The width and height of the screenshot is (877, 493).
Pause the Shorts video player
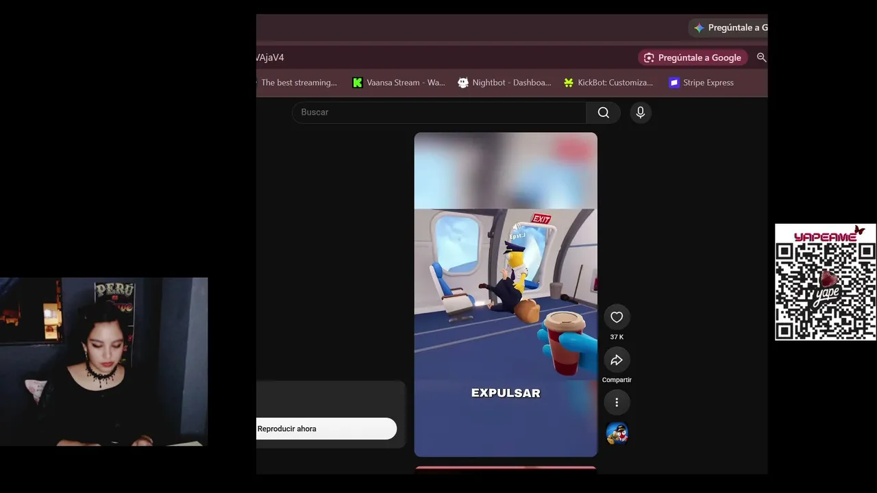click(506, 294)
